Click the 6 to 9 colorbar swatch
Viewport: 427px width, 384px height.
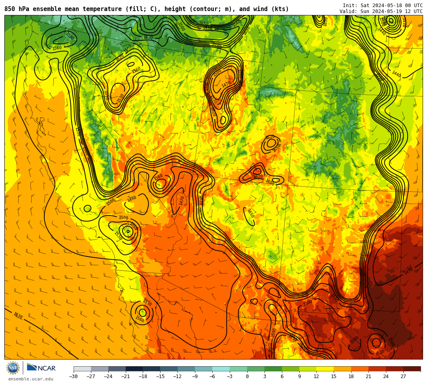(291, 369)
